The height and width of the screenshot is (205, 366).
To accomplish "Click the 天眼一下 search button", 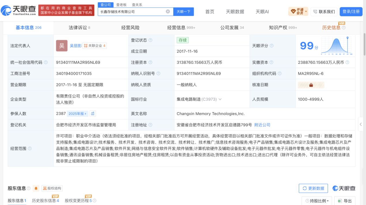I will pos(184,12).
